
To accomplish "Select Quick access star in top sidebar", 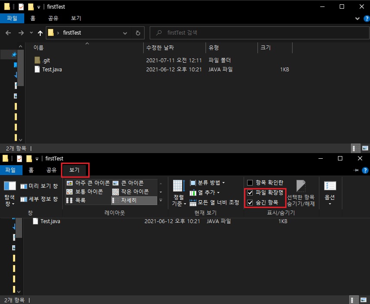I will tap(14, 54).
